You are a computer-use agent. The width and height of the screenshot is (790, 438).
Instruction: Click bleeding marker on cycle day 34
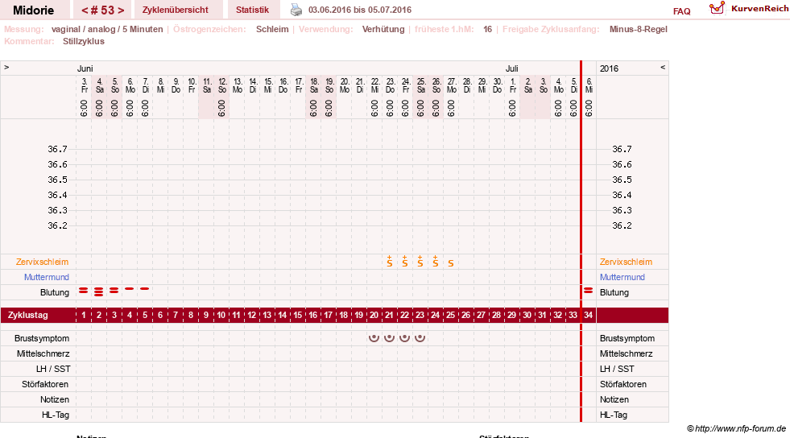(x=588, y=291)
